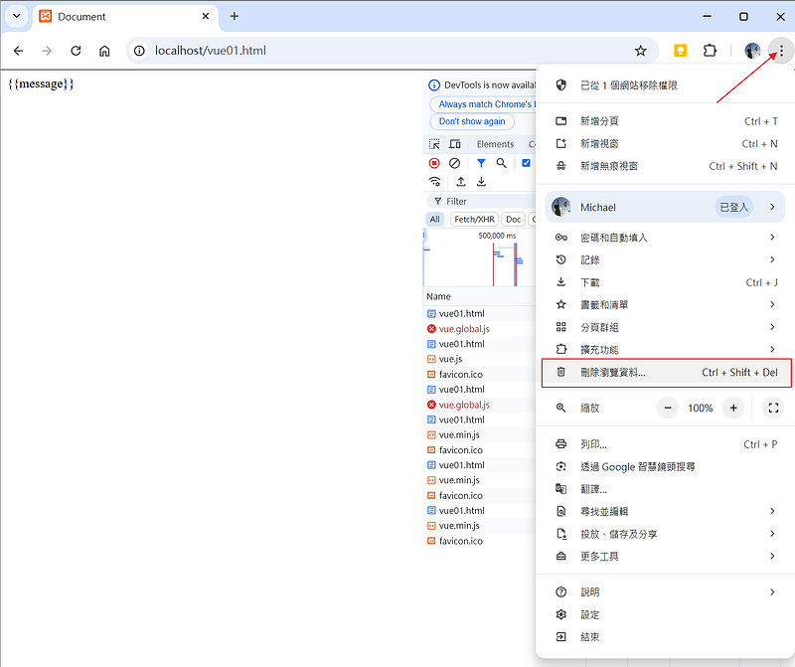Toggle the network filter funnel icon

pos(481,163)
